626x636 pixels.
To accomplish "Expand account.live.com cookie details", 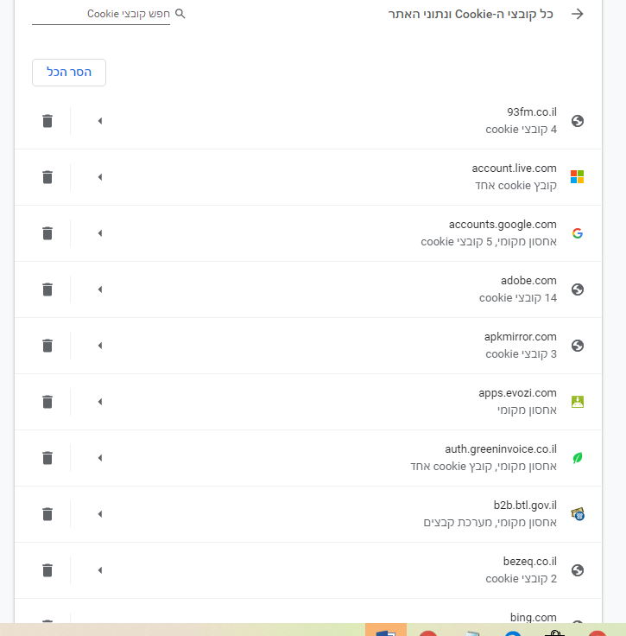I will 99,177.
